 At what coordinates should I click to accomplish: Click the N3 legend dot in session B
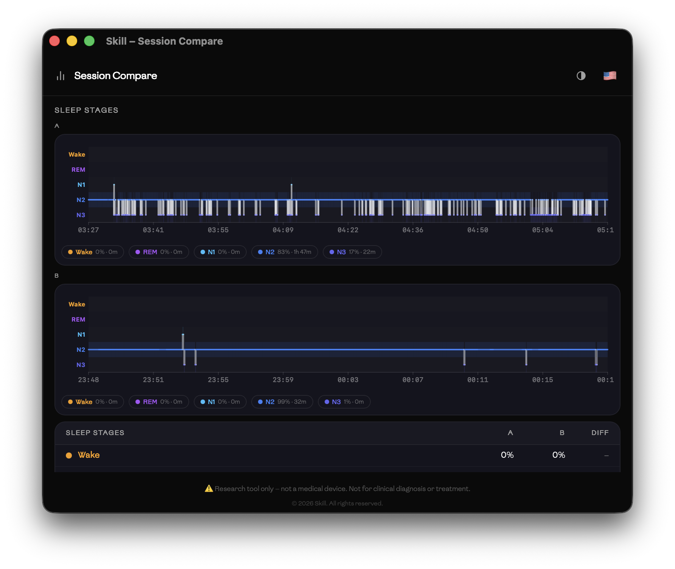[x=326, y=402]
